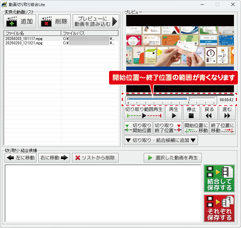This screenshot has height=228, width=241.
Task: Jump to start with 開始位置に移動
Action: point(196,128)
